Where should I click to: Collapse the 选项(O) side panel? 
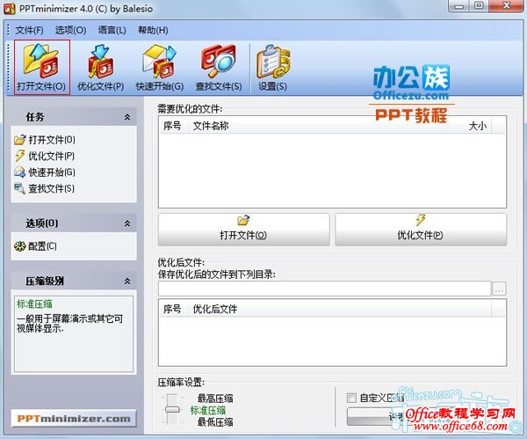[x=127, y=223]
